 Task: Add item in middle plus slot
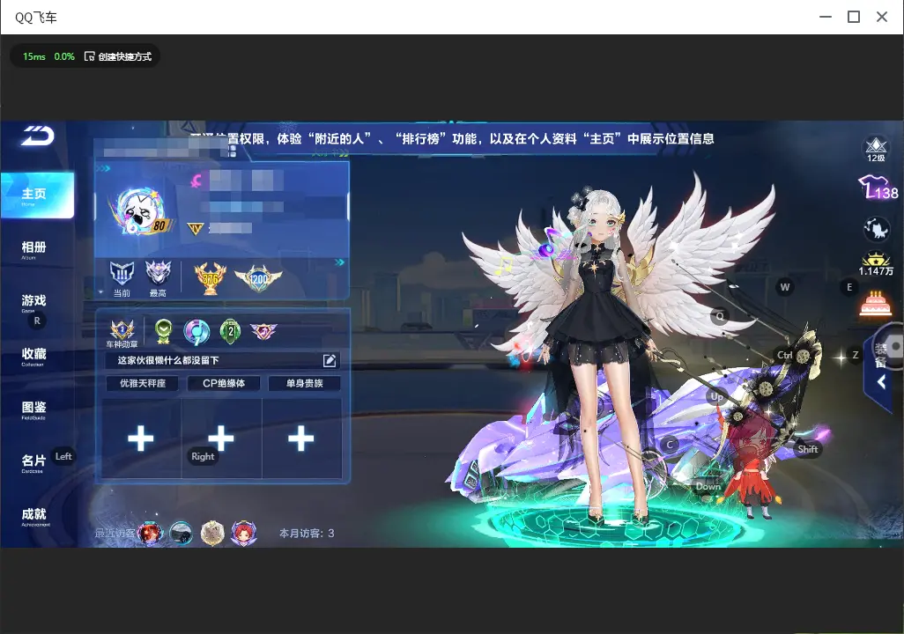(x=221, y=439)
